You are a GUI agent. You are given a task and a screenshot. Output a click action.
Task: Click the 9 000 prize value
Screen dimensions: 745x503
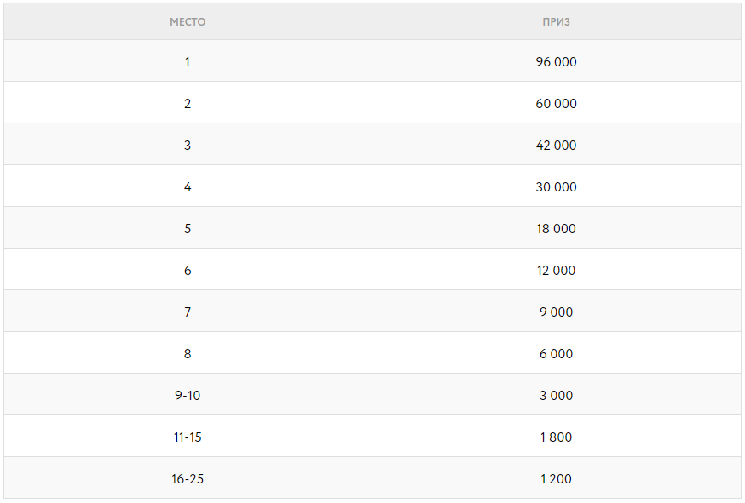(556, 312)
